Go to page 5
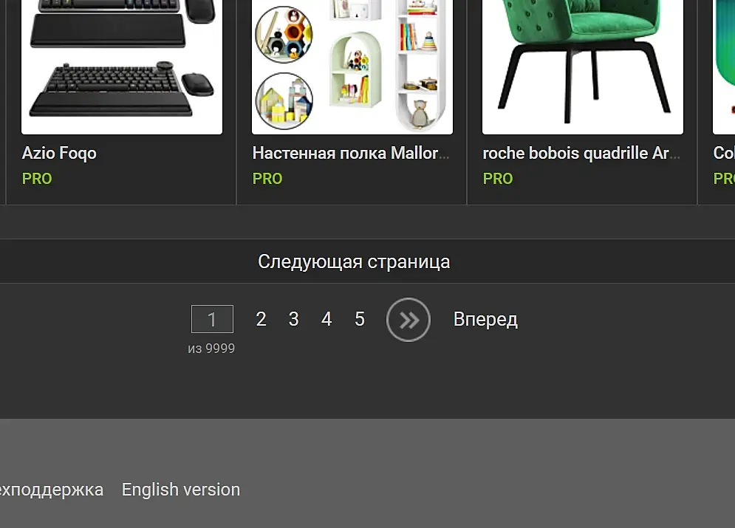 click(x=360, y=320)
